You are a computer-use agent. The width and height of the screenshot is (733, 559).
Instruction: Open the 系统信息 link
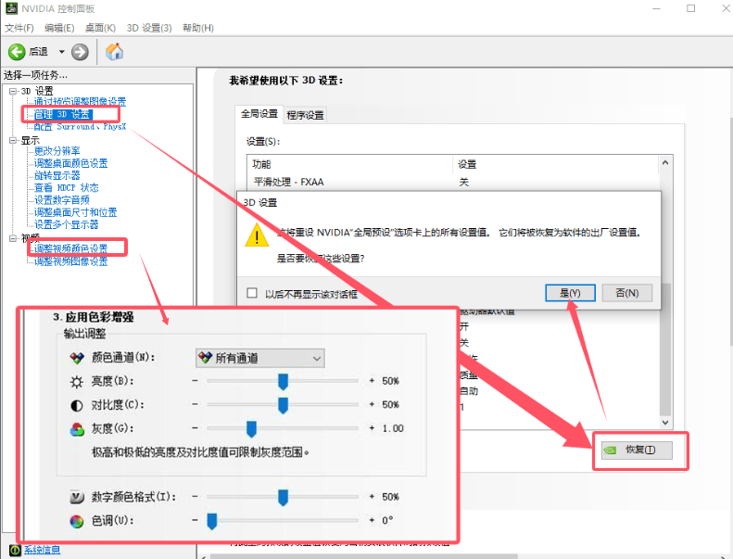click(43, 551)
